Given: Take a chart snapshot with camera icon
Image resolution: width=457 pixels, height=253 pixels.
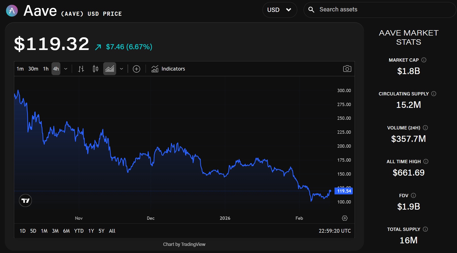Looking at the screenshot, I should click(347, 69).
